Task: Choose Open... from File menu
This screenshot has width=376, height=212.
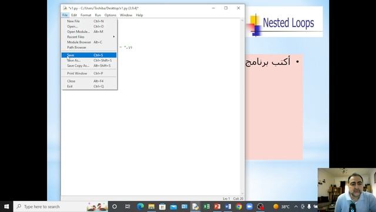Action: pos(89,26)
